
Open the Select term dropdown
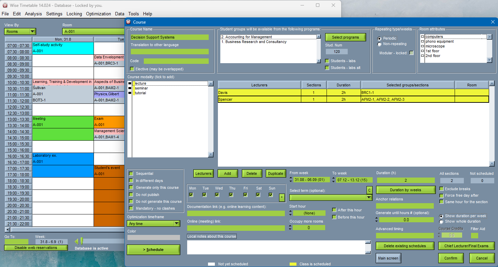(x=369, y=197)
